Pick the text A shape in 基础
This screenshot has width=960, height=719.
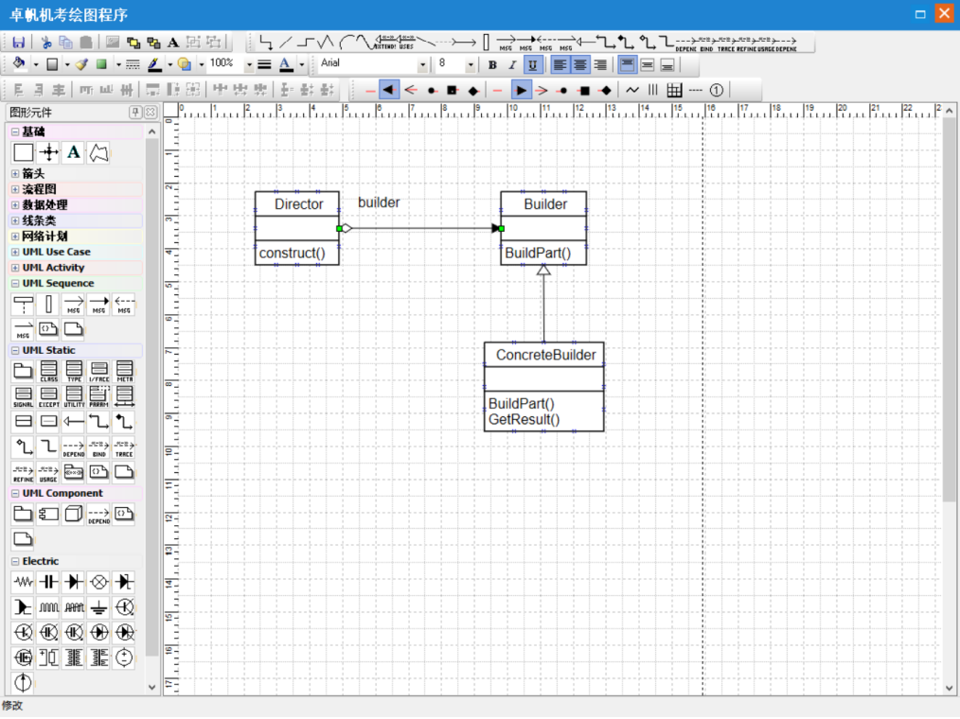coord(74,152)
